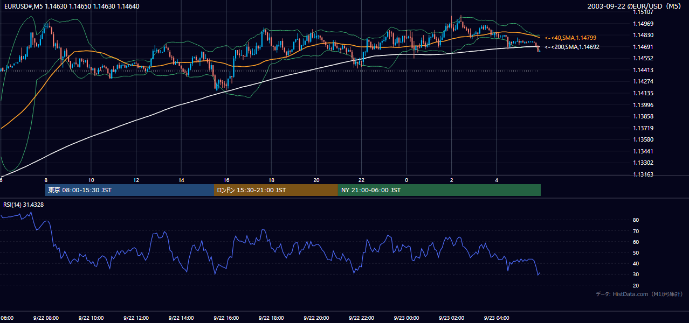Click RSI scale value 40
689x323 pixels.
coord(636,263)
